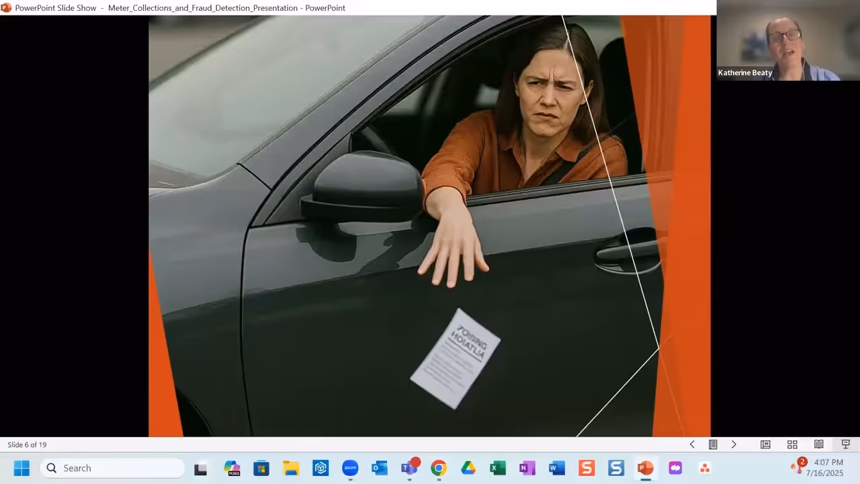Advance to the next slide arrow
The width and height of the screenshot is (860, 484).
click(734, 444)
